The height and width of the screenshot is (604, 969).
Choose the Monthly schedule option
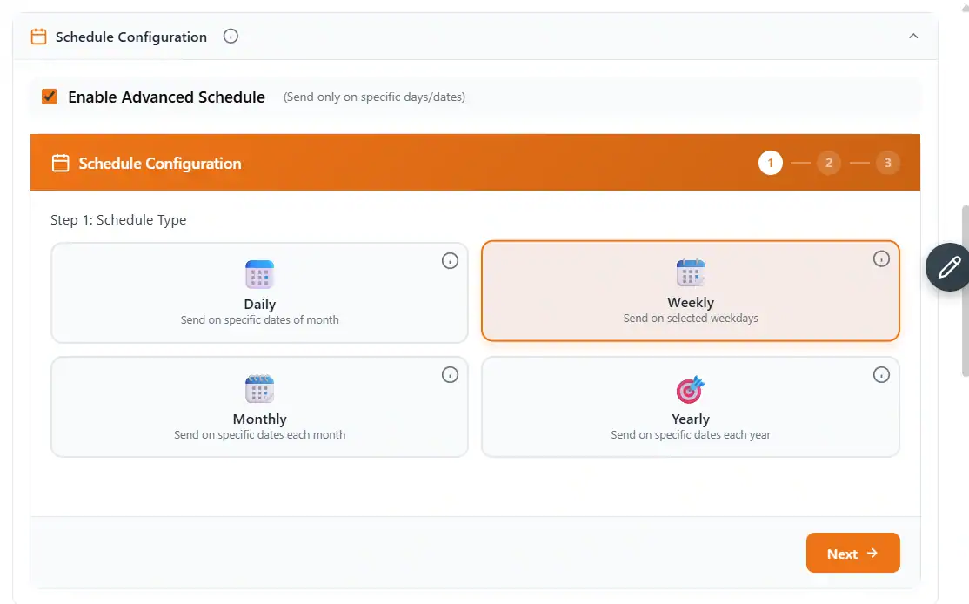(x=259, y=406)
